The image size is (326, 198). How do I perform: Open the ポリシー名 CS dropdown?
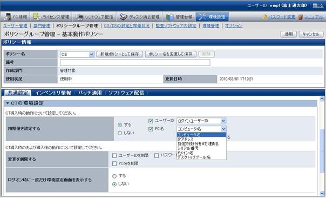(77, 55)
